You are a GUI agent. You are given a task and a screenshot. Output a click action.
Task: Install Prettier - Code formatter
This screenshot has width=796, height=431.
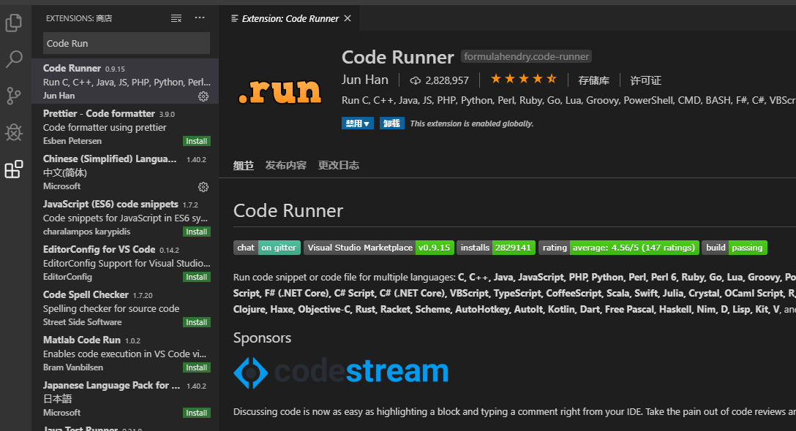pyautogui.click(x=197, y=142)
